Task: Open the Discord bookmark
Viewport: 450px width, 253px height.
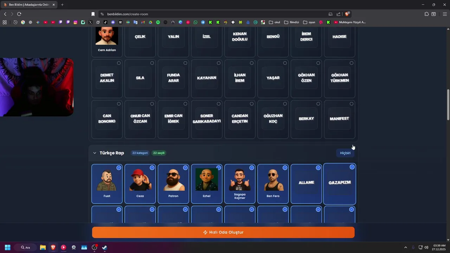Action: 113,22
